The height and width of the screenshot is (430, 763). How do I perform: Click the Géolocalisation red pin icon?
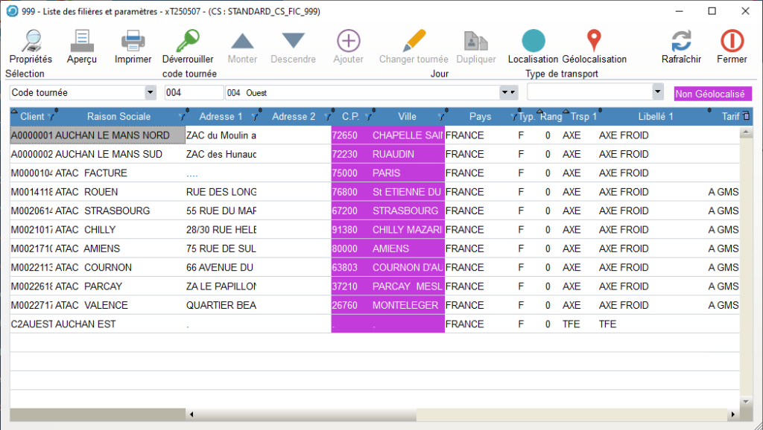[x=593, y=41]
